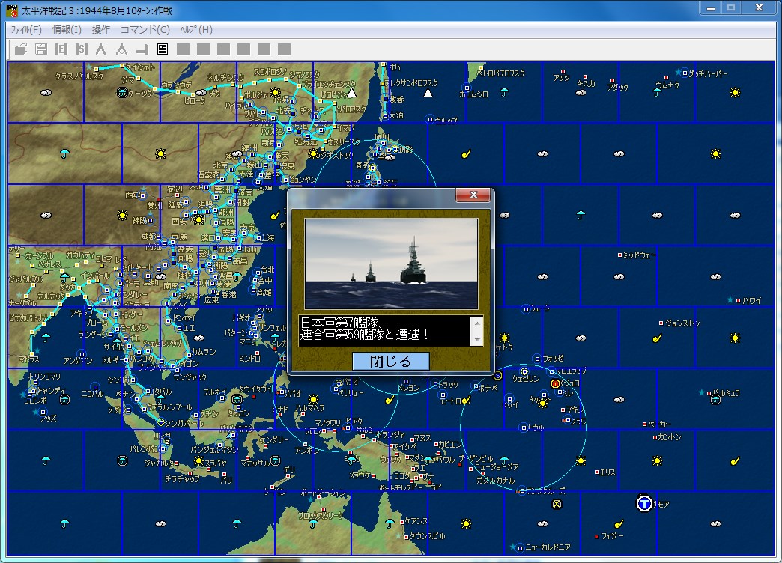Screen dimensions: 782x563
Task: Click the white triangle marker beside アレクサンドロフスク
Action: point(428,93)
